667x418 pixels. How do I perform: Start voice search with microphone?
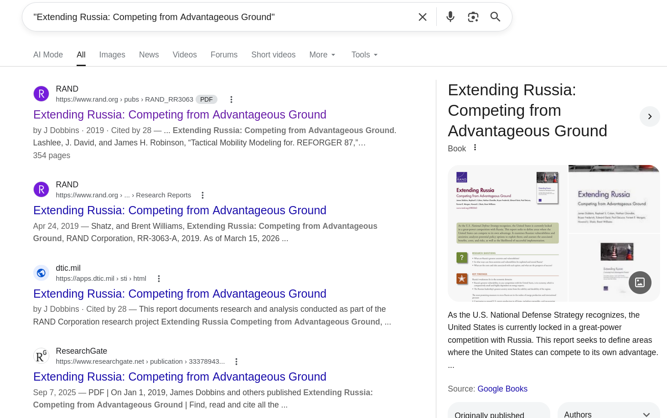(450, 17)
